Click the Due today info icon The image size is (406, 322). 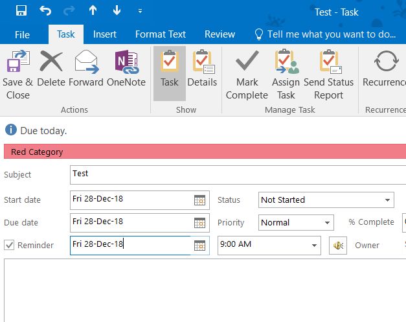pyautogui.click(x=11, y=130)
